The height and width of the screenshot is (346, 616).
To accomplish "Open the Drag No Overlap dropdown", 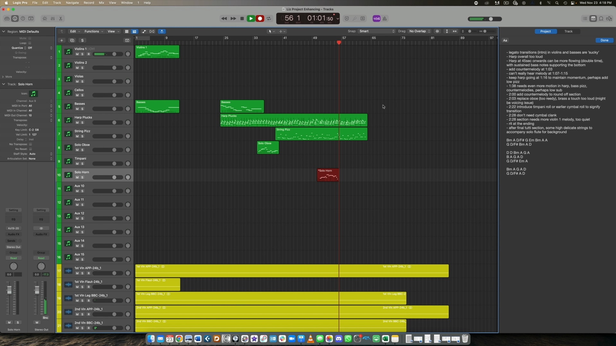I will (419, 31).
